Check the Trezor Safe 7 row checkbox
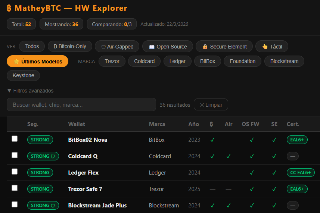320x213 pixels. (15, 188)
